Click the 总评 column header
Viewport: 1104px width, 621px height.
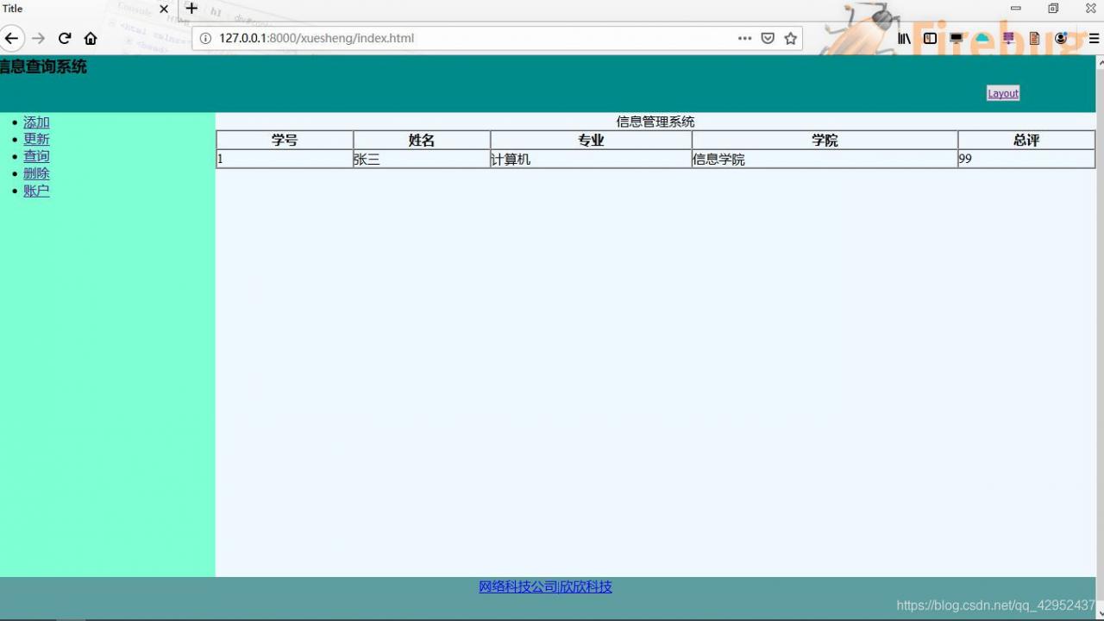tap(1026, 140)
